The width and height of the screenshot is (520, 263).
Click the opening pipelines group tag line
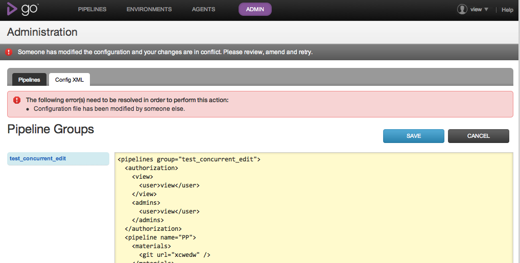coord(189,159)
